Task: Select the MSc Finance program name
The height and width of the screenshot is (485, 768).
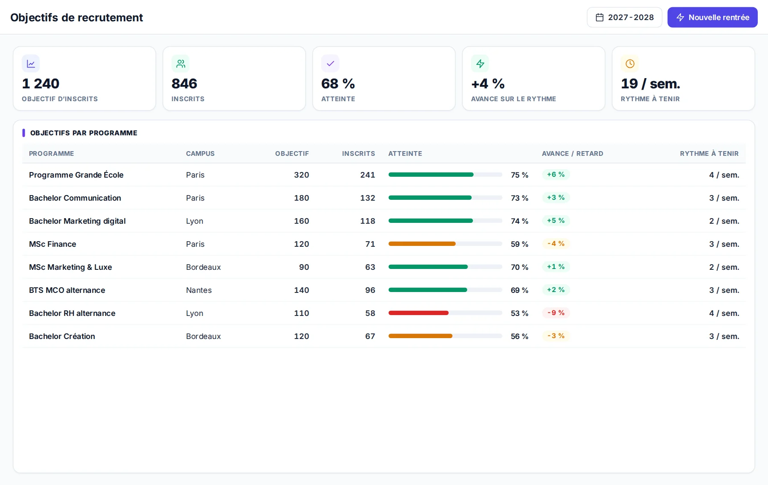Action: 52,244
